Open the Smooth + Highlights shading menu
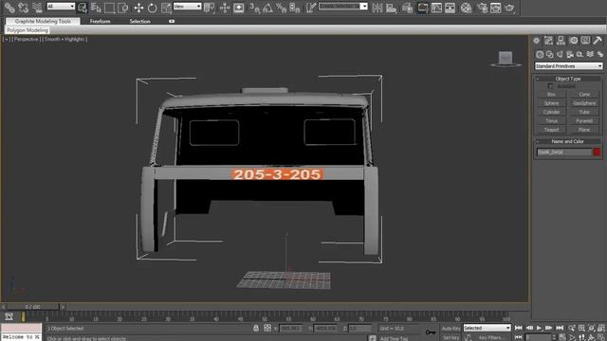The height and width of the screenshot is (341, 607). pyautogui.click(x=65, y=39)
